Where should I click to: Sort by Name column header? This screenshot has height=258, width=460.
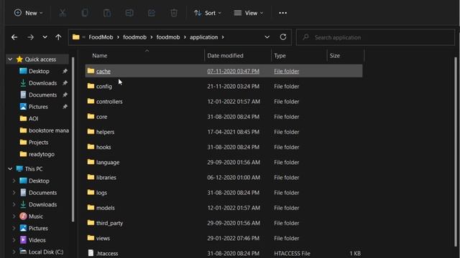click(x=100, y=56)
